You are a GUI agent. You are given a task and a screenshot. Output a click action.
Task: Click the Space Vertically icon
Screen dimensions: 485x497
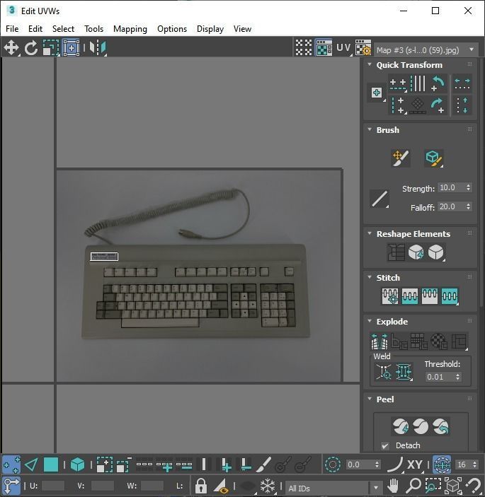(x=462, y=105)
